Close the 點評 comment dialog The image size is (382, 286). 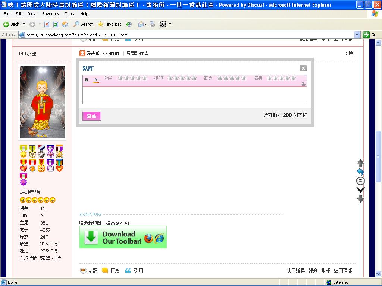tap(303, 68)
